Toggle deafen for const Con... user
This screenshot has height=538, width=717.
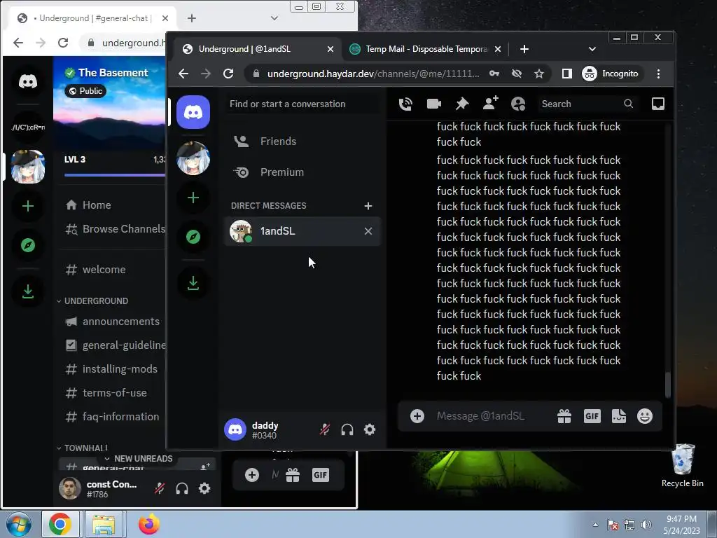pyautogui.click(x=182, y=488)
